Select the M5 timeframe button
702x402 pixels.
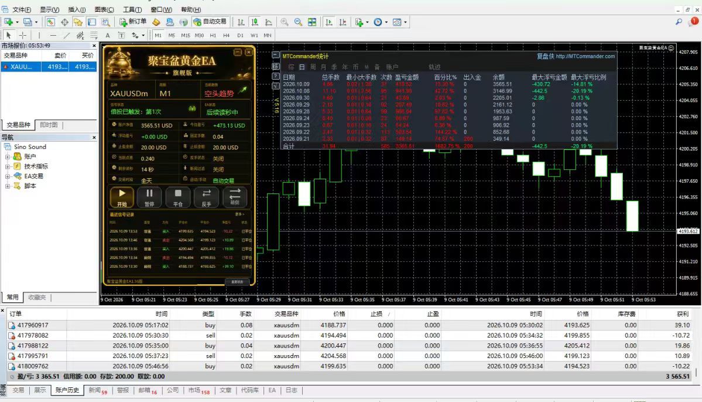point(172,35)
